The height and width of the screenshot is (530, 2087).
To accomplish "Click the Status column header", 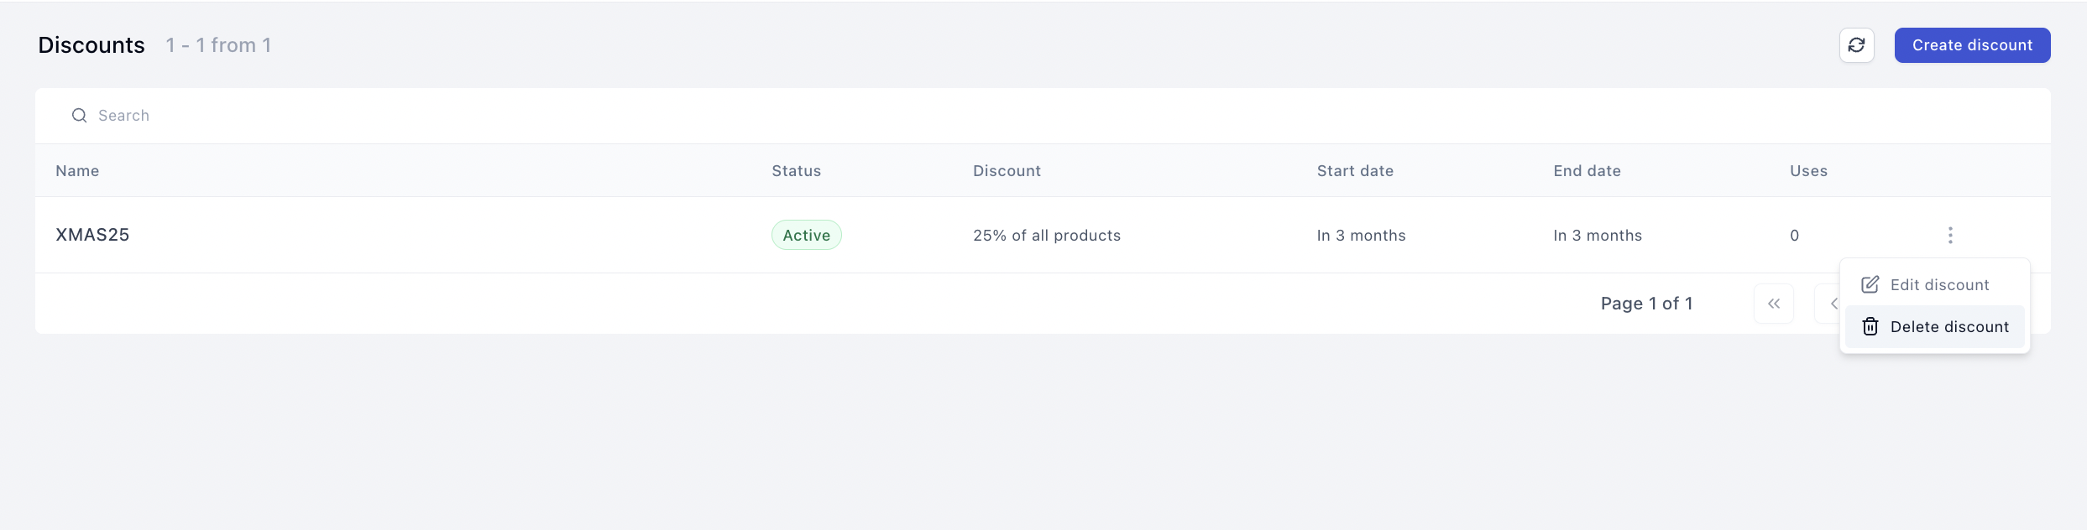I will click(x=796, y=171).
